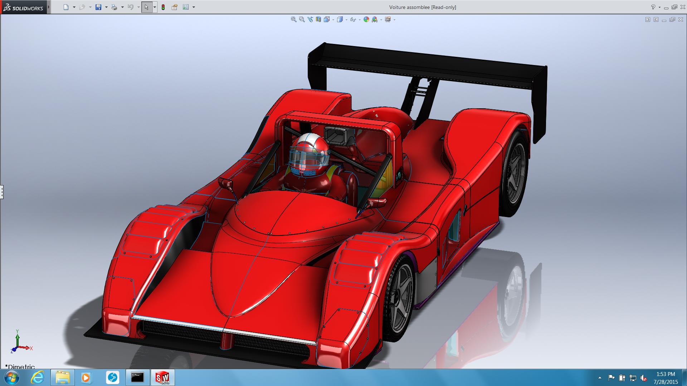Expand the Save options dropdown arrow
Screen dimensions: 687x386
pyautogui.click(x=106, y=7)
